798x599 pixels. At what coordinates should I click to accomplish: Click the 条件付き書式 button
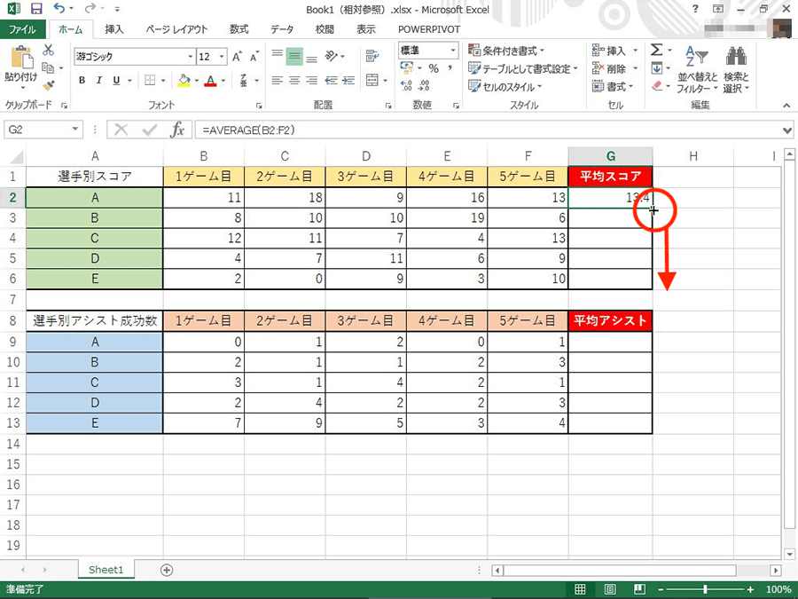pos(507,51)
